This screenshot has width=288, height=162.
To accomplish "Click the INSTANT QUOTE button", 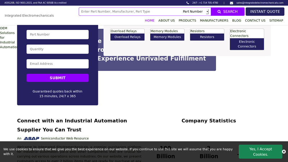I will point(265,12).
